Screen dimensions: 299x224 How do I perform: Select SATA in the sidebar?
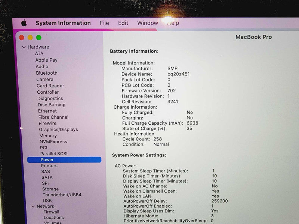pos(47,177)
